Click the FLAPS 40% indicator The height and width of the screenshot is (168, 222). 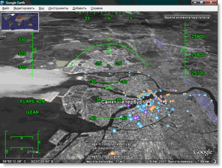coord(33,101)
